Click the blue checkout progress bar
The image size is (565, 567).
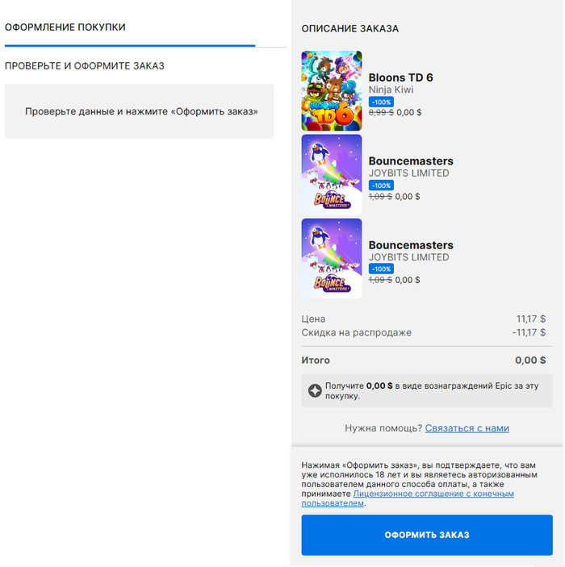pyautogui.click(x=129, y=46)
